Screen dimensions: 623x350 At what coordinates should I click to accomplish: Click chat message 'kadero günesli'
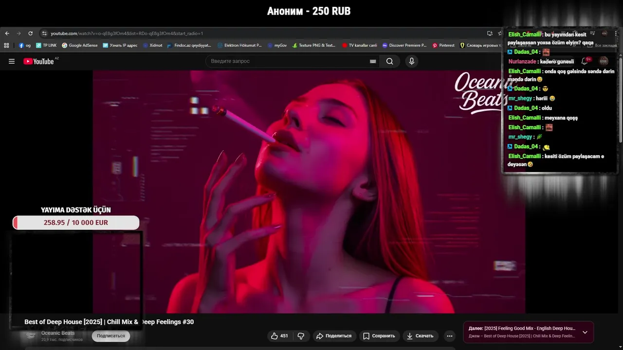point(557,62)
